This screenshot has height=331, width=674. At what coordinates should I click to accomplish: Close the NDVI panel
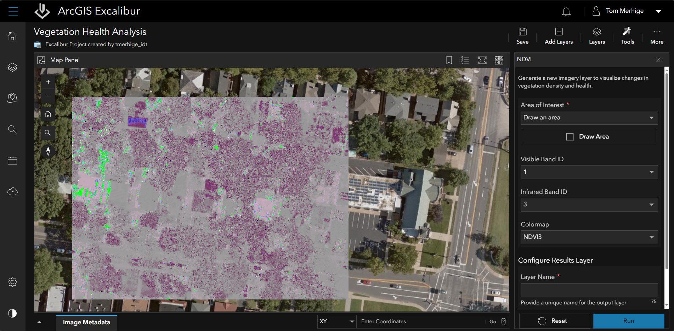tap(658, 60)
